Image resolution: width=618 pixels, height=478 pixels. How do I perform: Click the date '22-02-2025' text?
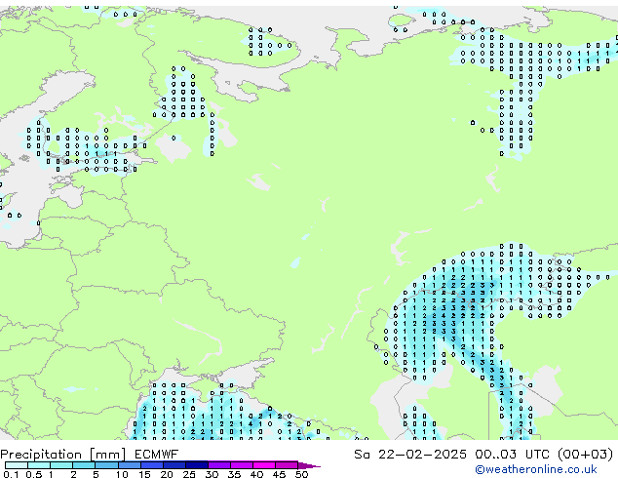[x=422, y=455]
